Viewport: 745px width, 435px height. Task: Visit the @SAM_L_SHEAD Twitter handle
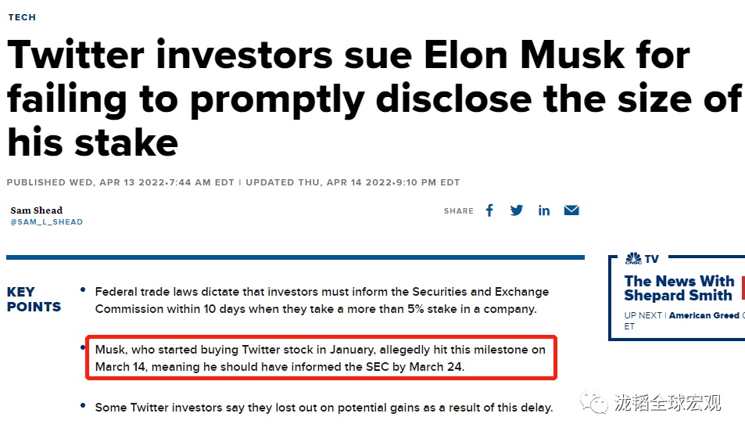click(x=46, y=222)
